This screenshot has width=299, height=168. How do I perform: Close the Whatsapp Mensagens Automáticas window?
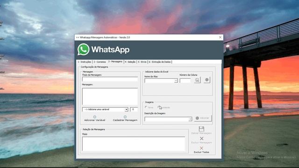point(220,37)
